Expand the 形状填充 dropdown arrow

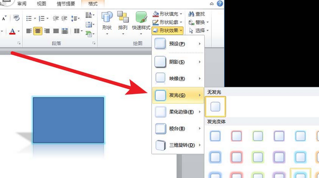click(x=181, y=14)
